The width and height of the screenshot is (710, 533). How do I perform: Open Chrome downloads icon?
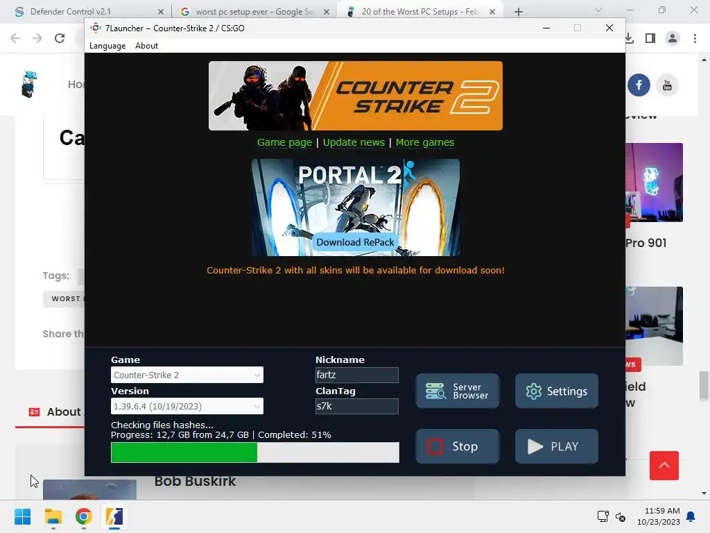pos(630,38)
